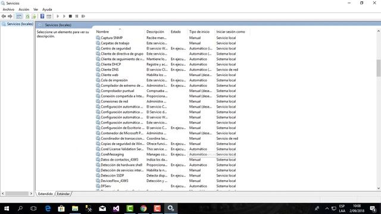Click left pane scroll right arrow
Screen dimensions: 381x214
coord(31,194)
